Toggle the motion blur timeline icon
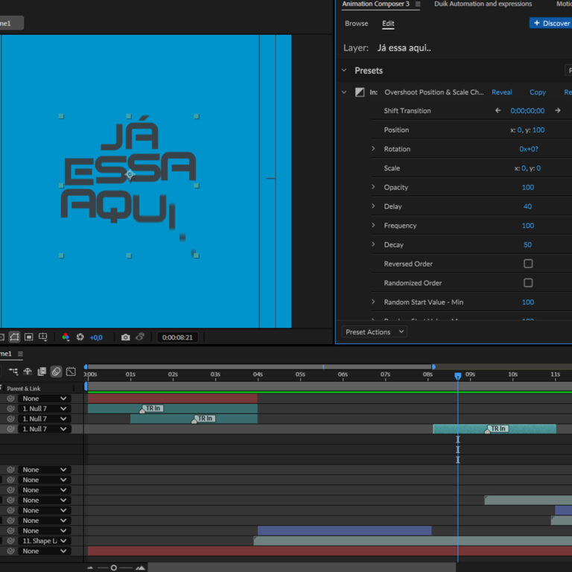572x572 pixels. 56,372
